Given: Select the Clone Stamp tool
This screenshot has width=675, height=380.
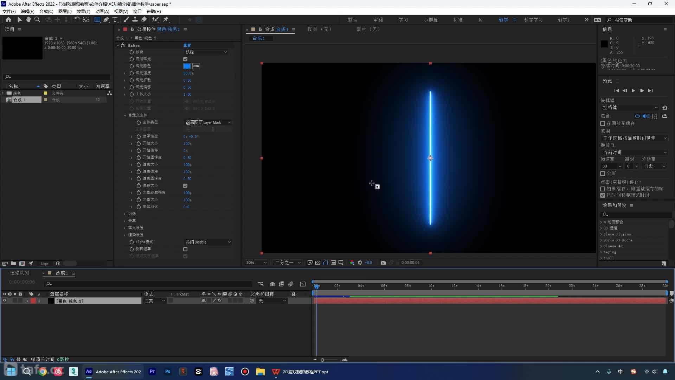Looking at the screenshot, I should tap(135, 20).
